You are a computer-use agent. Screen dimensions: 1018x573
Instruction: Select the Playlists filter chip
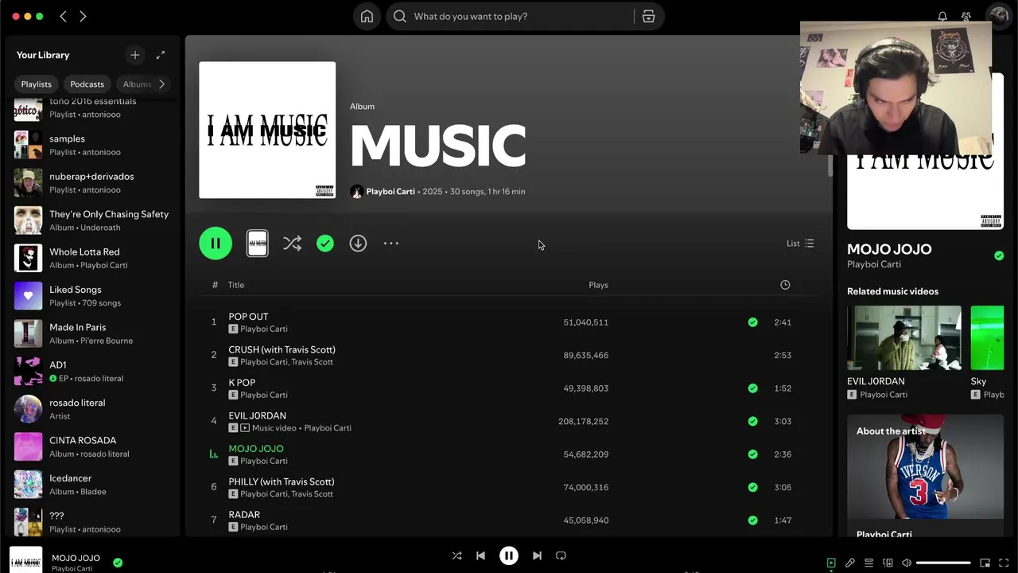[x=36, y=84]
